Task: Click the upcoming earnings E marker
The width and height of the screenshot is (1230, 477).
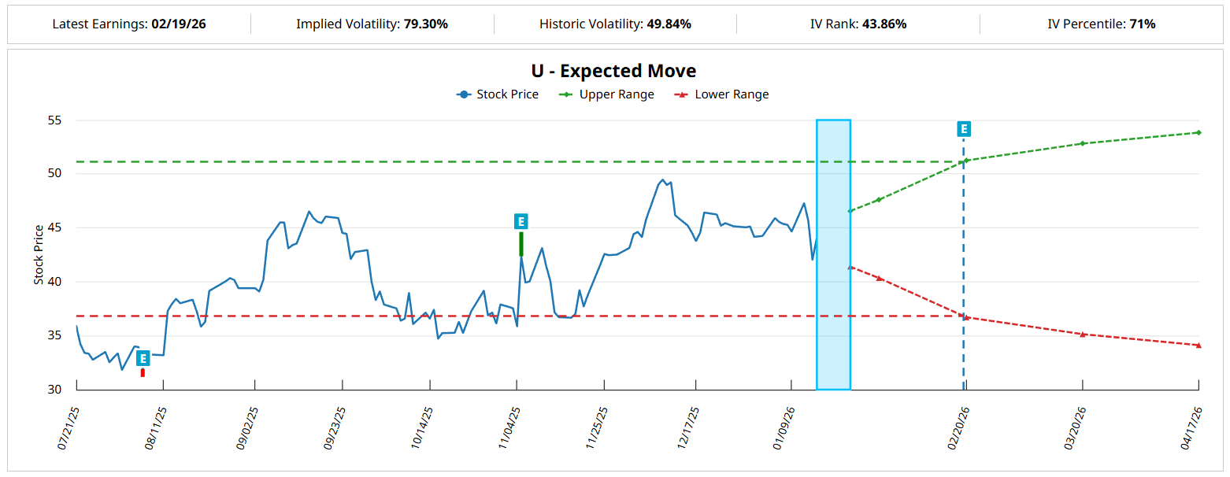Action: [x=963, y=129]
